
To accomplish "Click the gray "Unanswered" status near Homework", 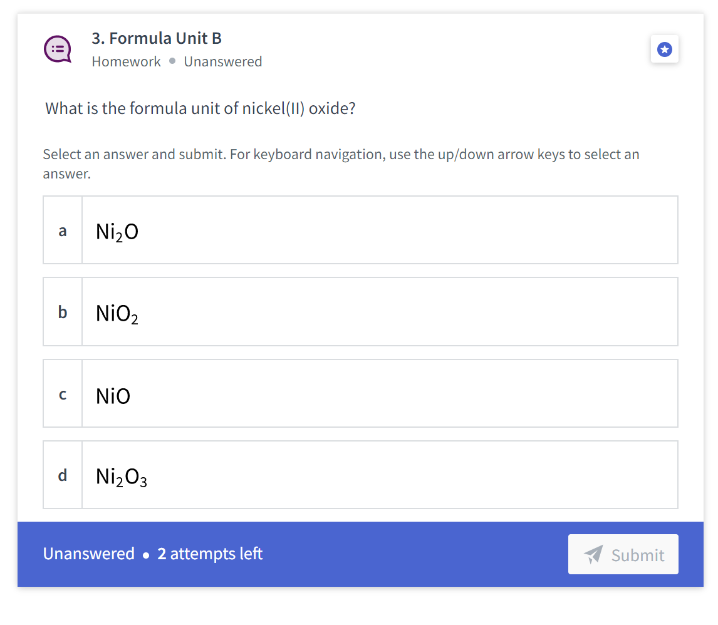I will click(223, 61).
